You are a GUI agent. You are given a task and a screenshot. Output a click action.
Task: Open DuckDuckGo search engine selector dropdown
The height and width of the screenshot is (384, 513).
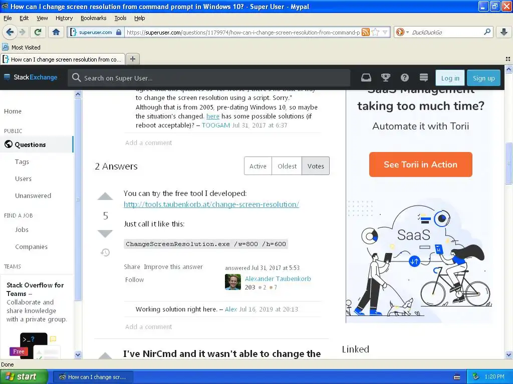[402, 32]
